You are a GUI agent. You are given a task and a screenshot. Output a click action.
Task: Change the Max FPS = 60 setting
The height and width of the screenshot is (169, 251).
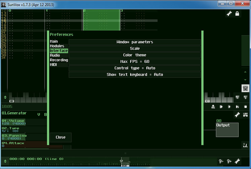pos(135,61)
